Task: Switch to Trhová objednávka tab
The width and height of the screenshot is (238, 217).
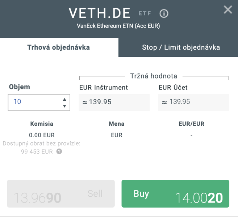Action: click(59, 47)
